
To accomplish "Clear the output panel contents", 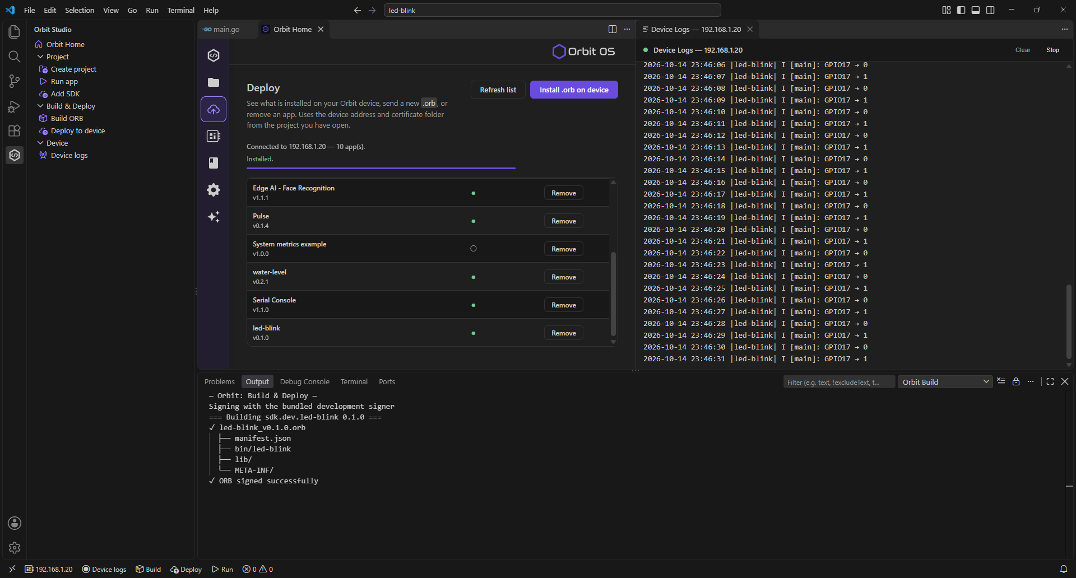I will coord(1001,381).
